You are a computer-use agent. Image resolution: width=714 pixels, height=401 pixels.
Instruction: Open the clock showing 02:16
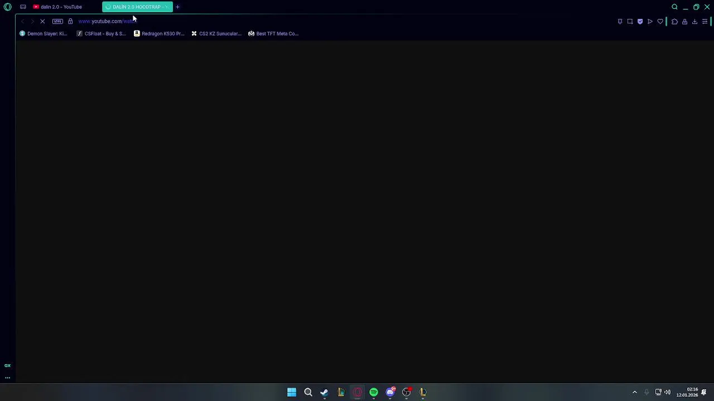tap(687, 392)
